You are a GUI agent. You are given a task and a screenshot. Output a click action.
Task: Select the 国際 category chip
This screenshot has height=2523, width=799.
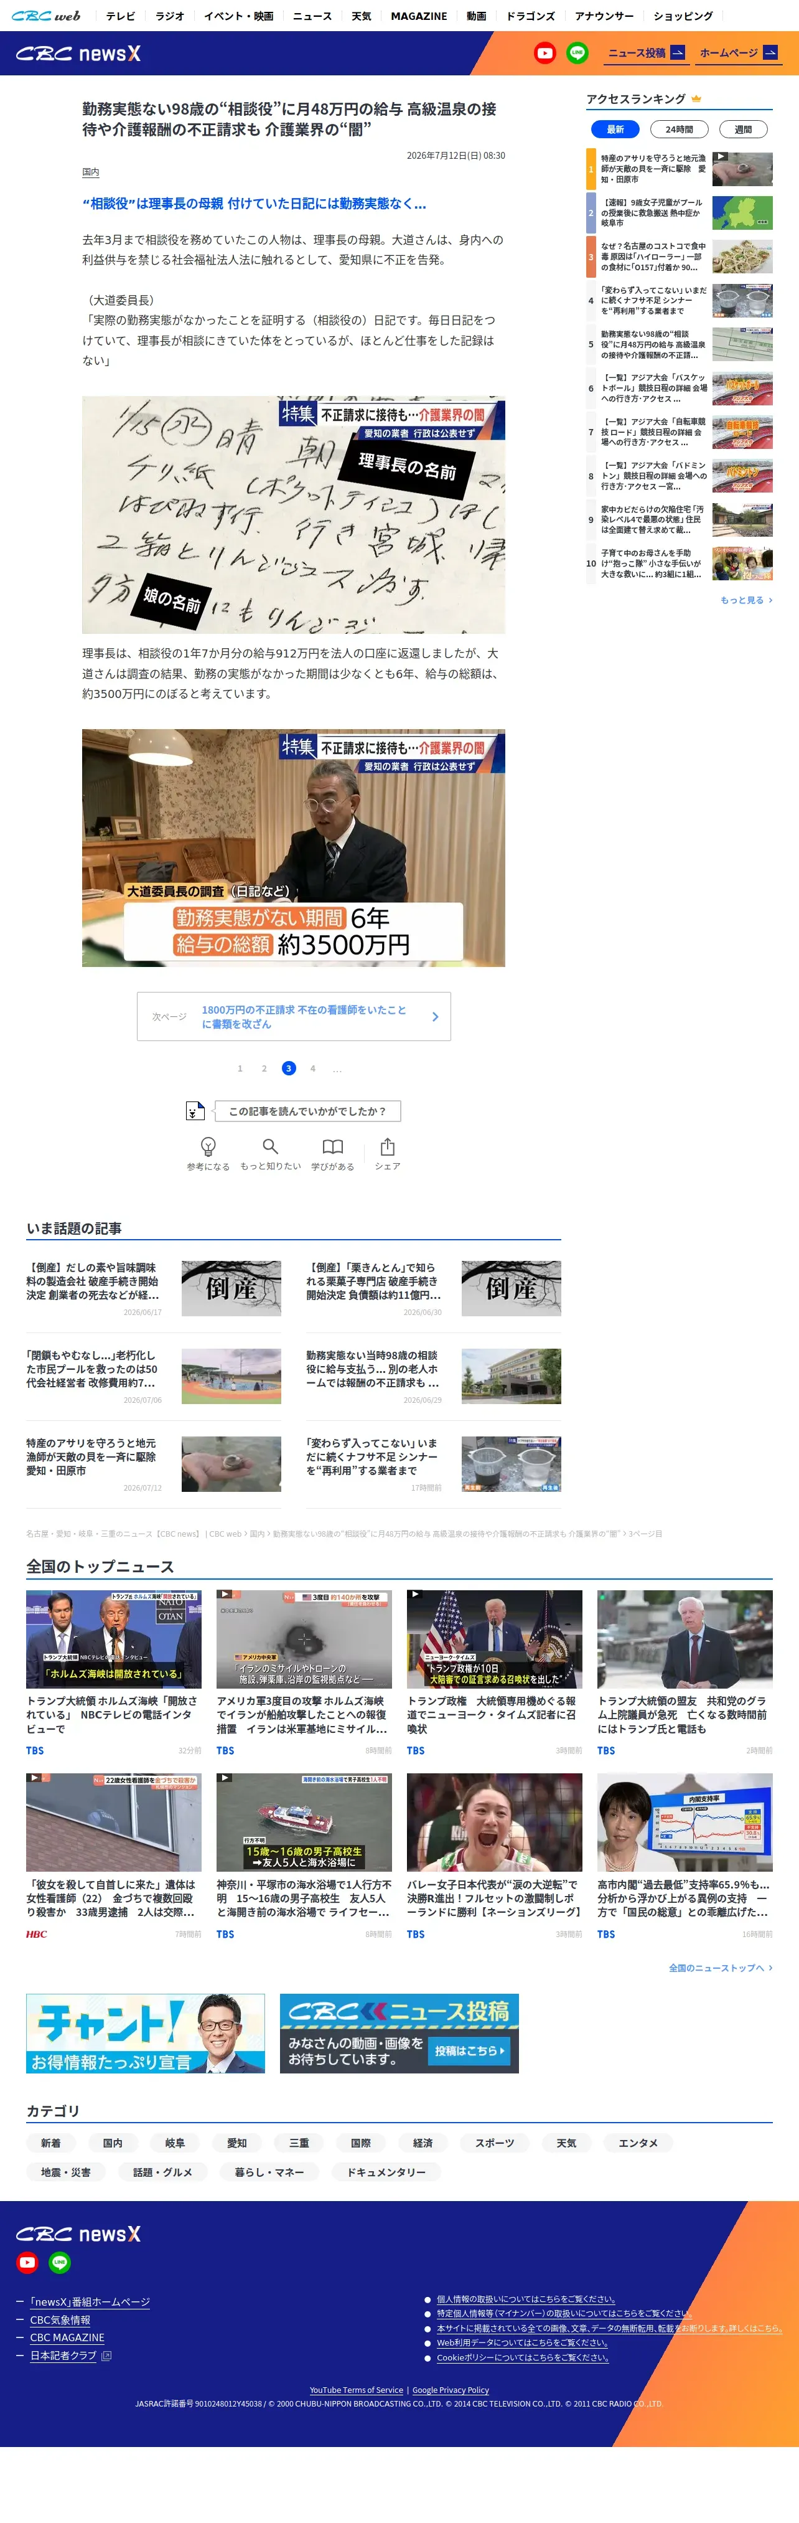362,2143
